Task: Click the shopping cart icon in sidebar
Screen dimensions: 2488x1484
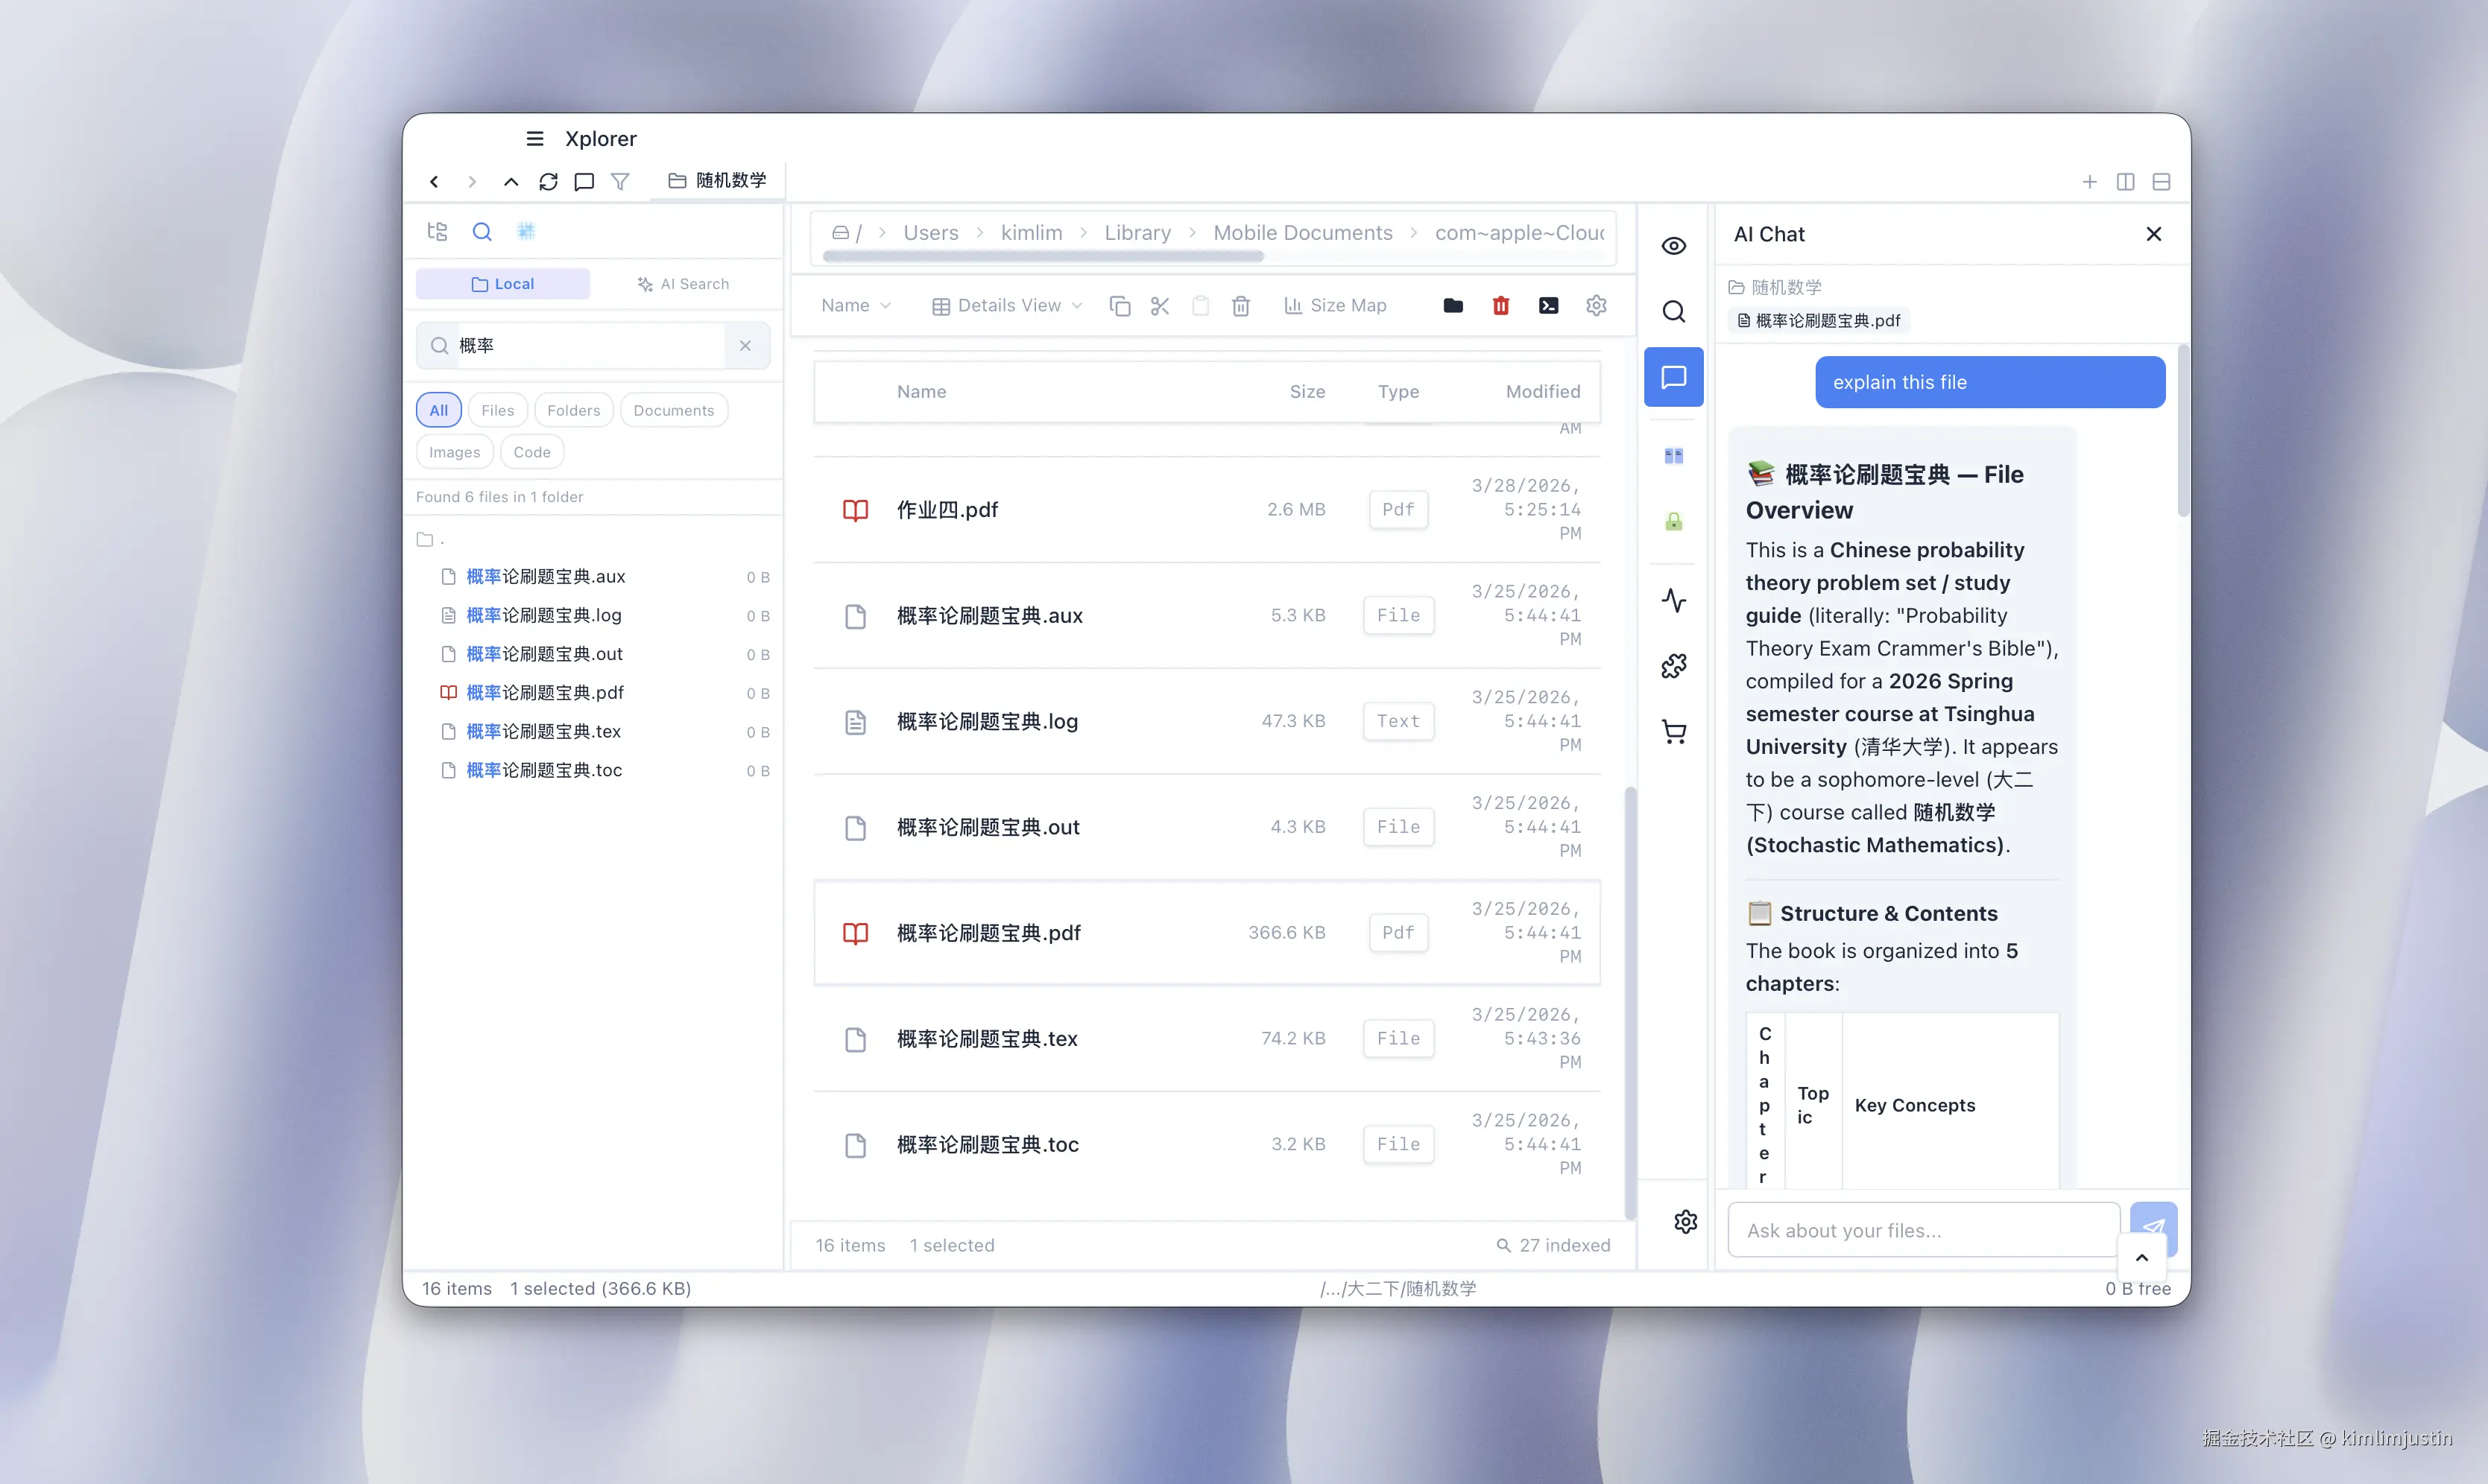Action: pos(1673,732)
